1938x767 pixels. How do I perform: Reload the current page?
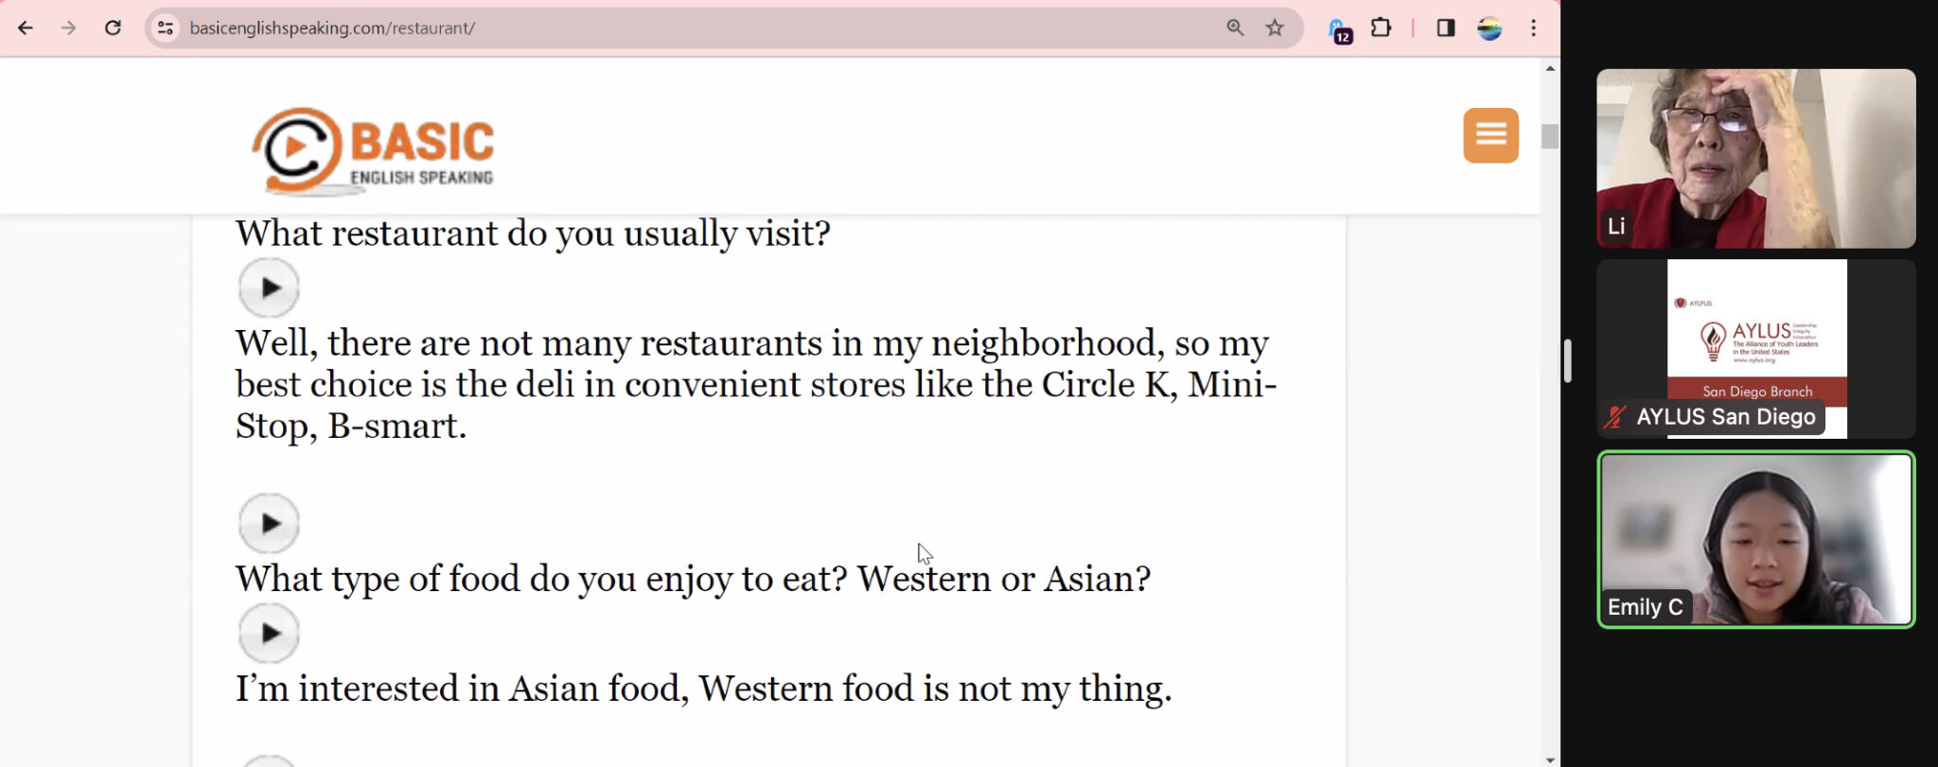(x=113, y=28)
